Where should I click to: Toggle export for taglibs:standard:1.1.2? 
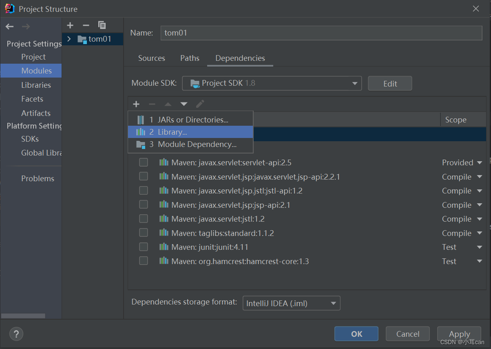tap(144, 233)
